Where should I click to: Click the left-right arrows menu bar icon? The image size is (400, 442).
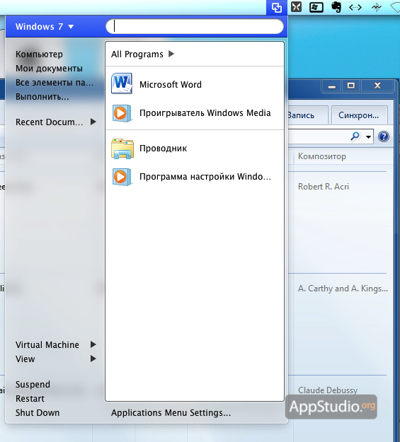point(355,7)
